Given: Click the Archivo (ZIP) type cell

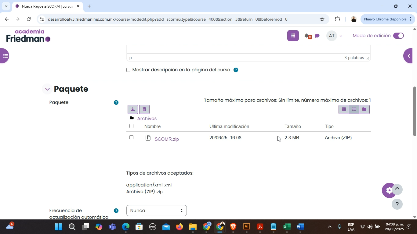Looking at the screenshot, I should click(x=338, y=138).
